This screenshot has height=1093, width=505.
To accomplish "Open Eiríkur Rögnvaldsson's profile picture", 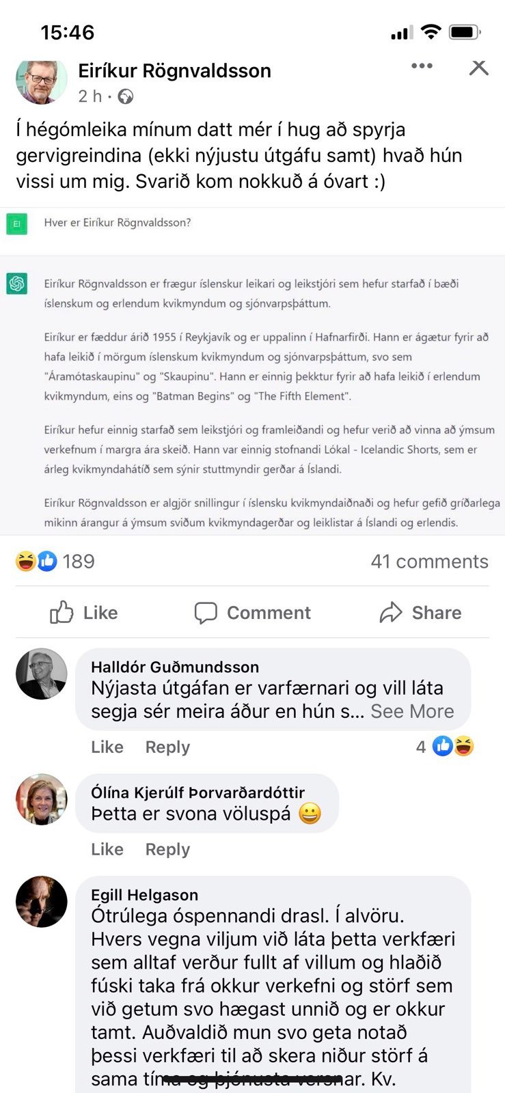I will pos(42,81).
